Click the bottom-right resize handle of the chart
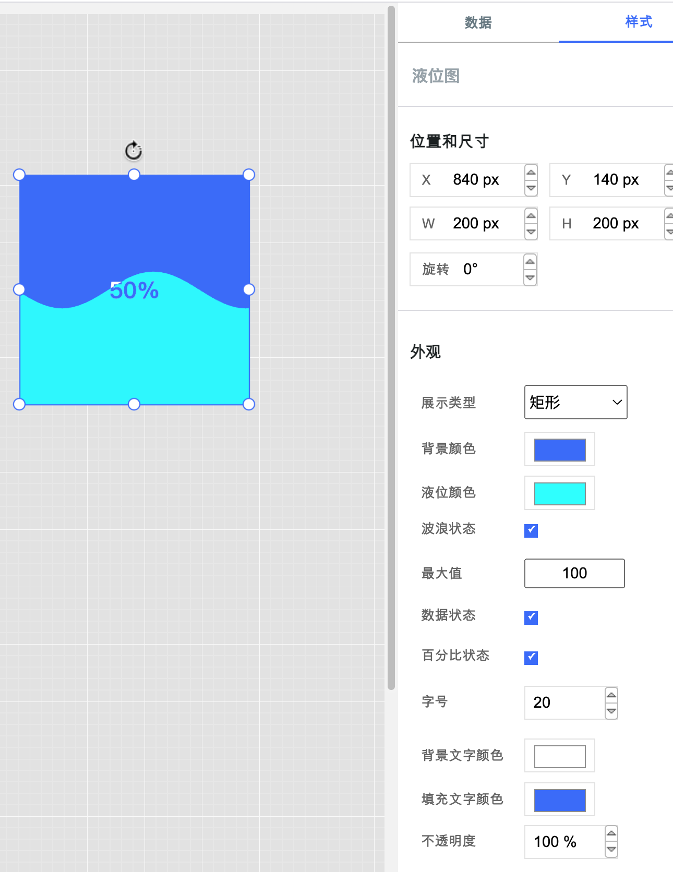The height and width of the screenshot is (872, 673). pyautogui.click(x=249, y=404)
